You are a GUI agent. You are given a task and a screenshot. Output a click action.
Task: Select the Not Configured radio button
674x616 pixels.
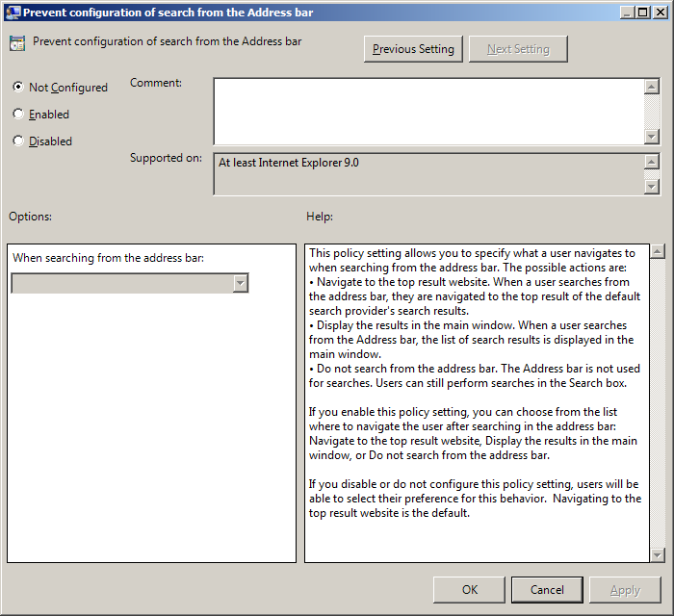pos(18,87)
